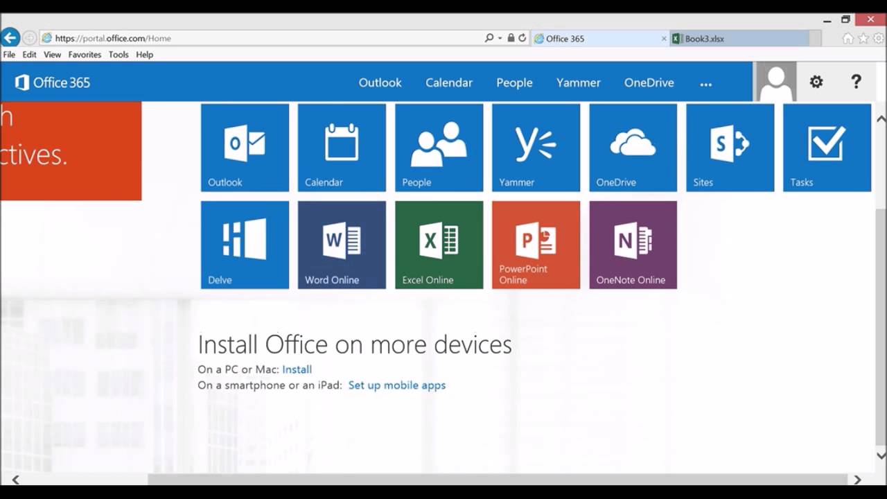Screen dimensions: 887x499
Task: Click Outlook in the top navigation
Action: pyautogui.click(x=380, y=82)
